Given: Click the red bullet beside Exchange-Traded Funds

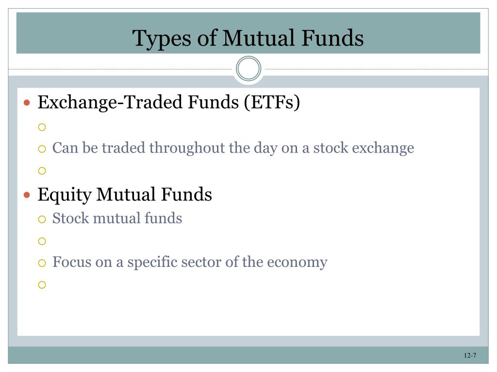Looking at the screenshot, I should tap(27, 103).
